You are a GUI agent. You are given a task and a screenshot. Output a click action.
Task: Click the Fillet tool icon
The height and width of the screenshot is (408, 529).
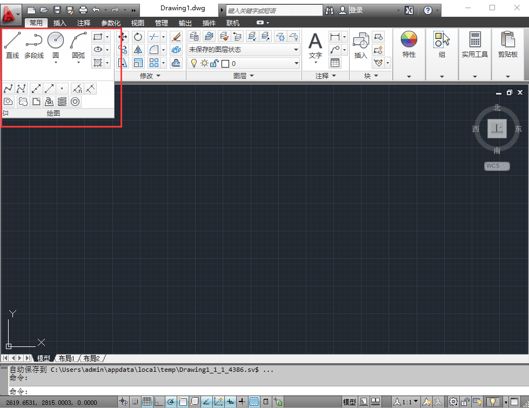tap(154, 50)
